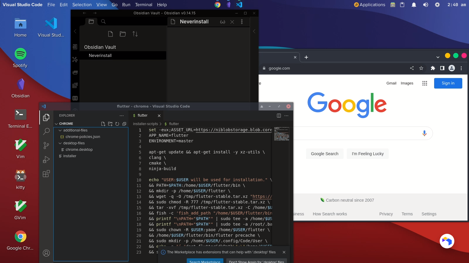Open the Privacy link on Google footer
The width and height of the screenshot is (469, 263).
(x=386, y=214)
